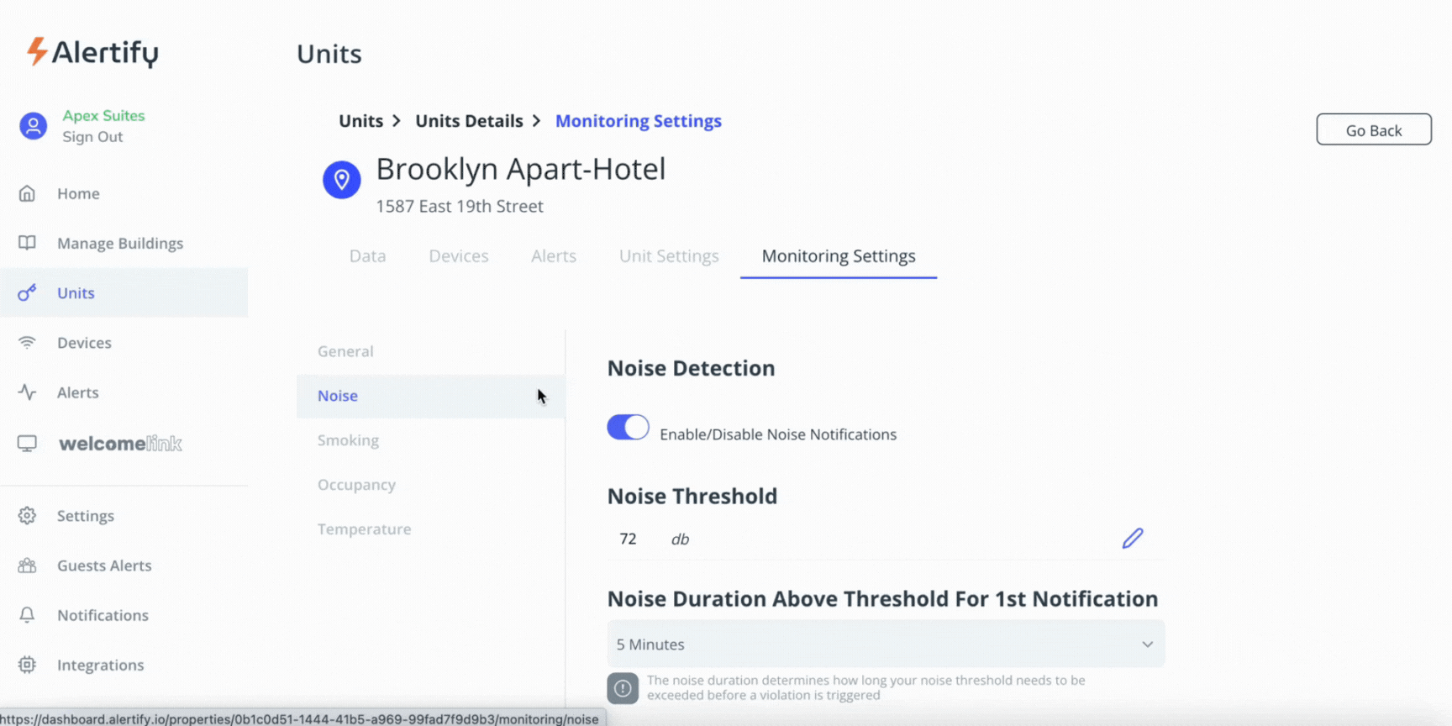Click the Home house icon in sidebar
The height and width of the screenshot is (726, 1452).
pyautogui.click(x=27, y=194)
